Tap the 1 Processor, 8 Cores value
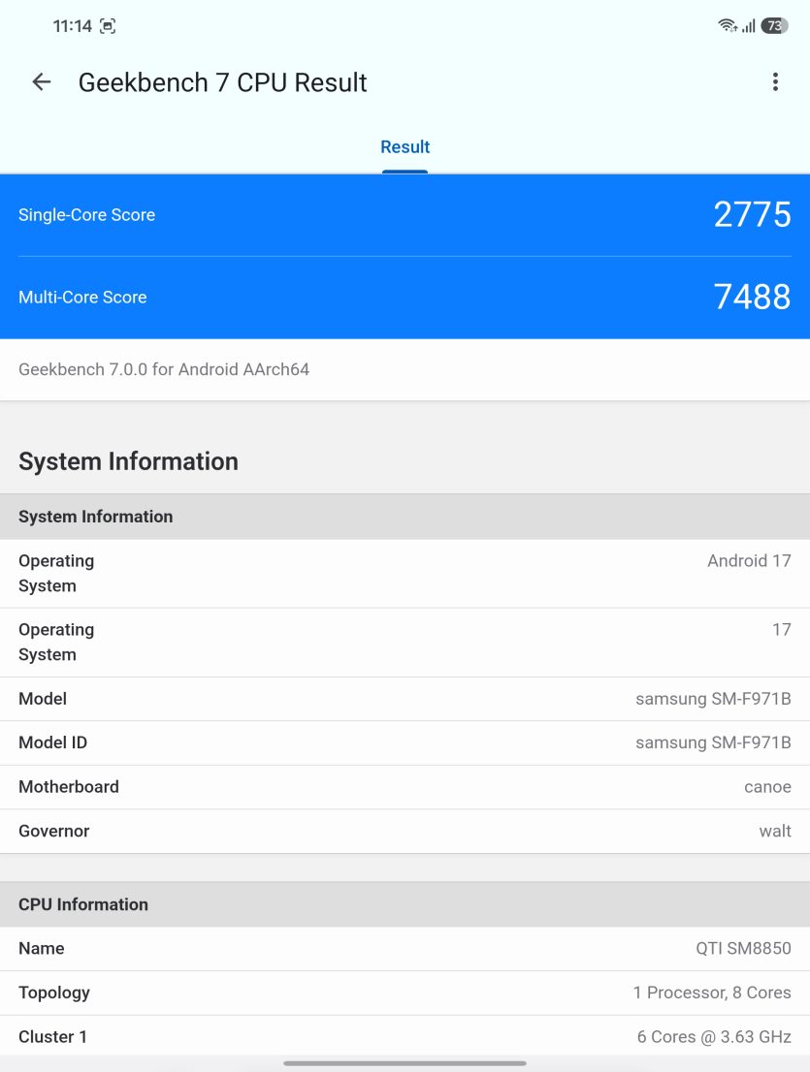 tap(712, 993)
